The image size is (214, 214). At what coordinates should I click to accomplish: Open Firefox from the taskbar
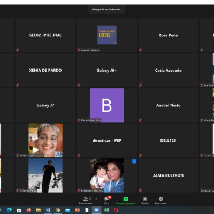(28, 210)
